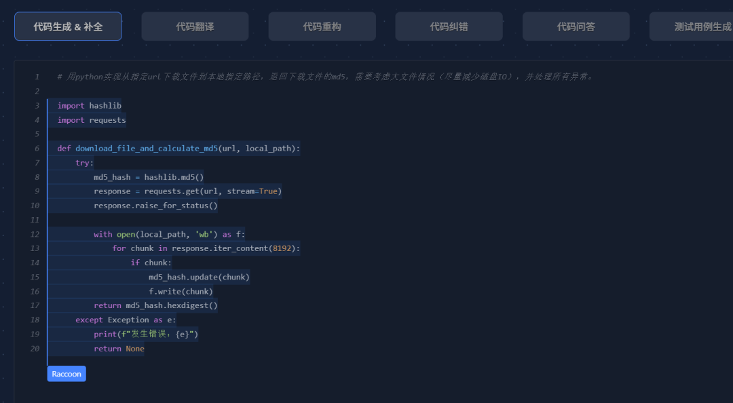The height and width of the screenshot is (403, 733).
Task: Click the download_file_and_calculate_md5 function name
Action: 147,148
